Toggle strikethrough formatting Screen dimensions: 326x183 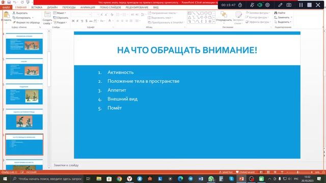(x=91, y=21)
